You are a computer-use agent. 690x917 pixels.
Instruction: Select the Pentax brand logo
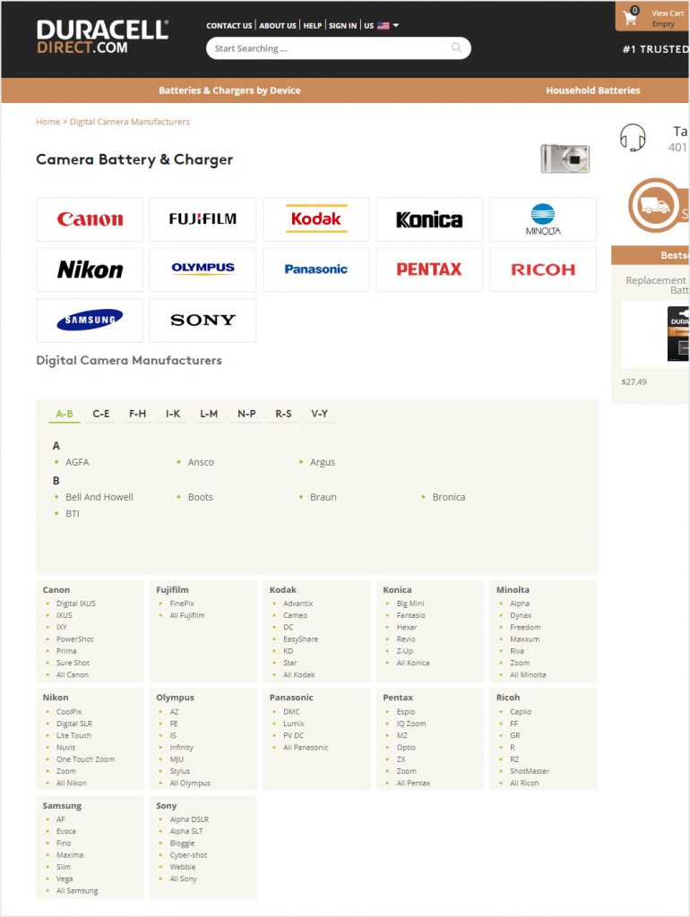(429, 270)
